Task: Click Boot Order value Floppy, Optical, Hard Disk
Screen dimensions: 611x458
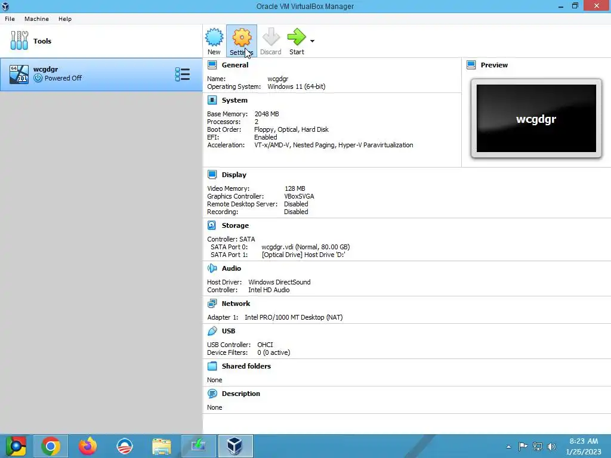Action: (291, 129)
